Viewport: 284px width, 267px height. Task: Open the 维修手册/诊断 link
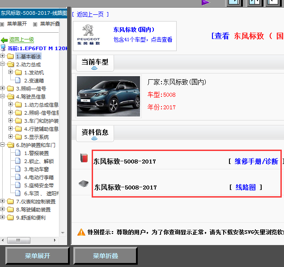tap(256, 161)
